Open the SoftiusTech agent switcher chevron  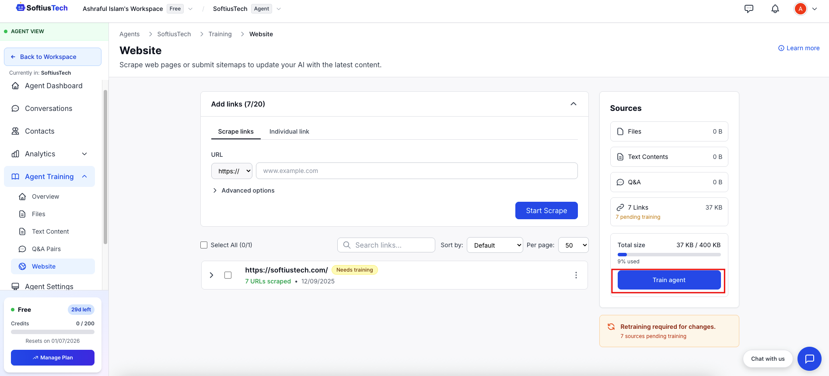tap(279, 9)
